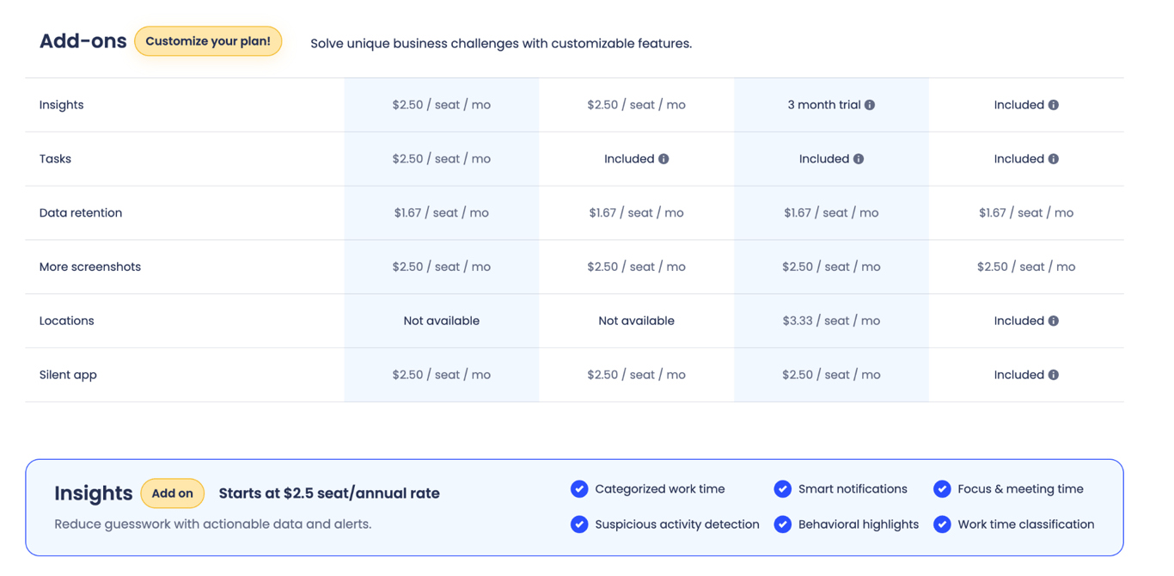Click checkmark icon for Categorized work time
This screenshot has height=576, width=1174.
[x=579, y=489]
